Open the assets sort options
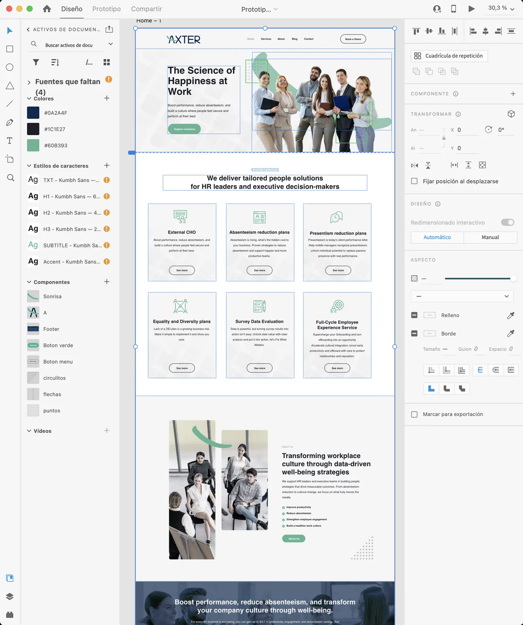 (x=55, y=62)
